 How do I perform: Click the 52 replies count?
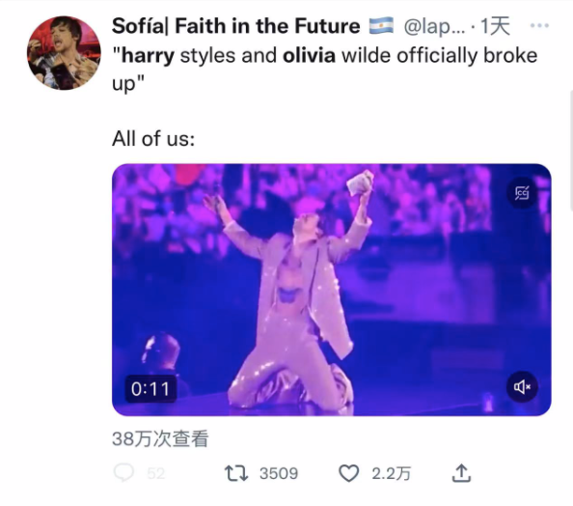[x=156, y=473]
